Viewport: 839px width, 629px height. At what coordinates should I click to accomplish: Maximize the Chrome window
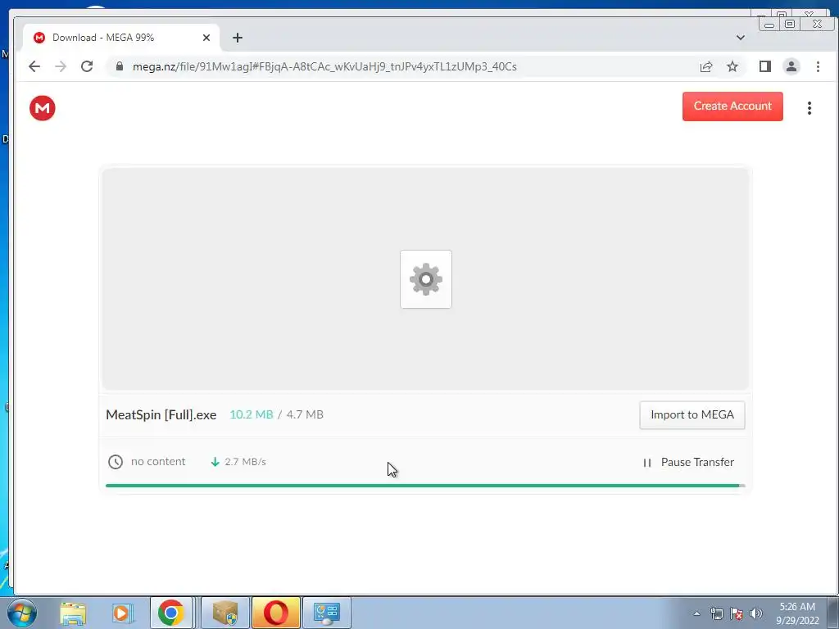(790, 24)
